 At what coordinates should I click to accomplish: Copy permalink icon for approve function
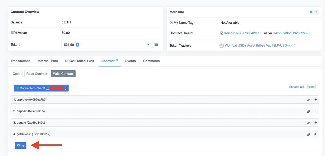click(x=308, y=100)
